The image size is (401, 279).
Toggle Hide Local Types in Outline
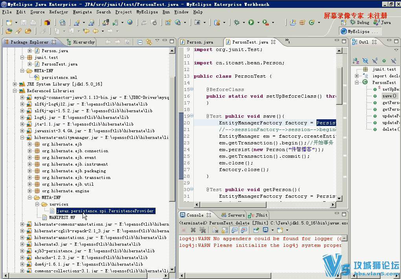[393, 61]
